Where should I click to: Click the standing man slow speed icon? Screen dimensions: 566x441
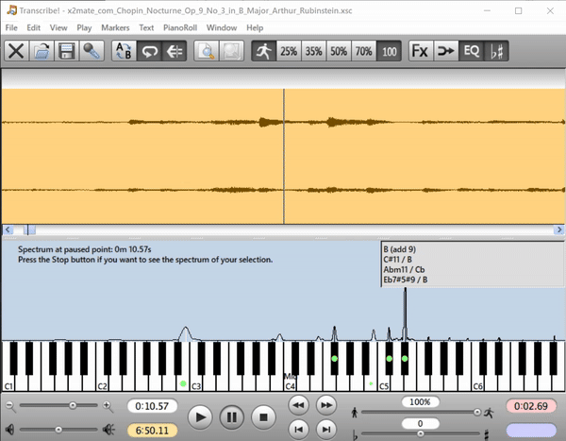355,412
